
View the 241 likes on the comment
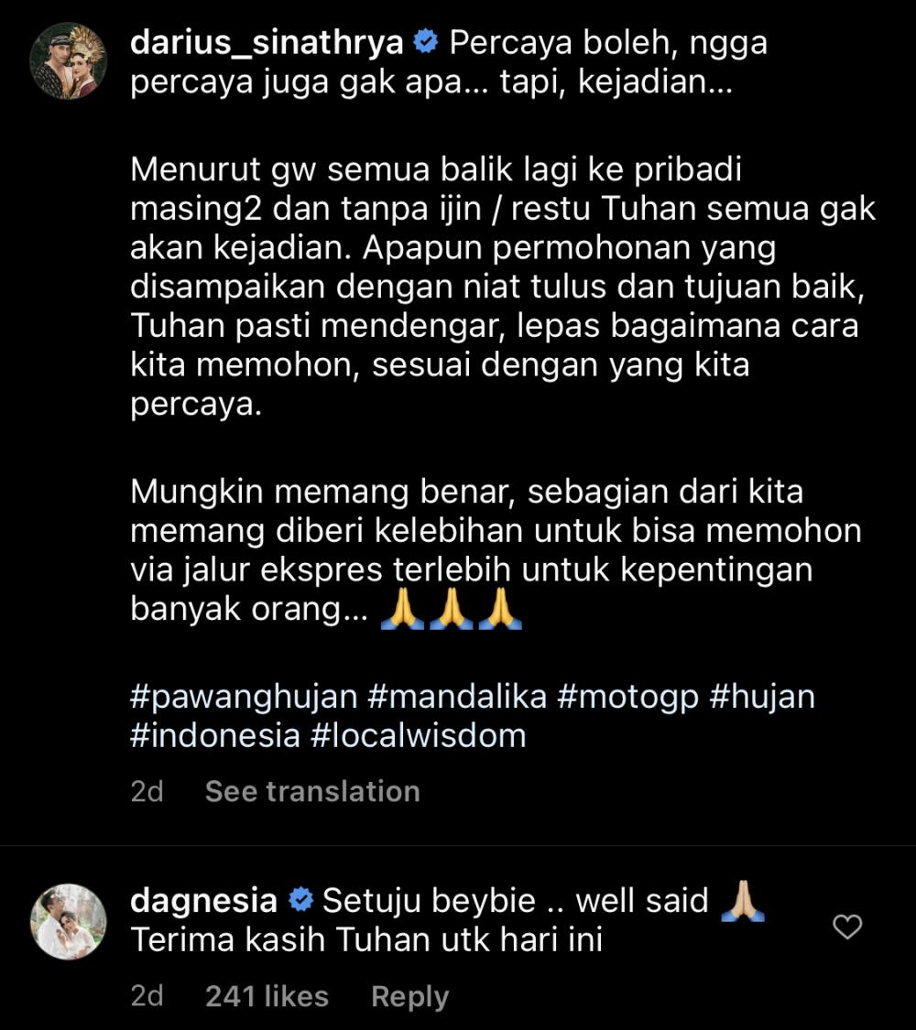267,996
